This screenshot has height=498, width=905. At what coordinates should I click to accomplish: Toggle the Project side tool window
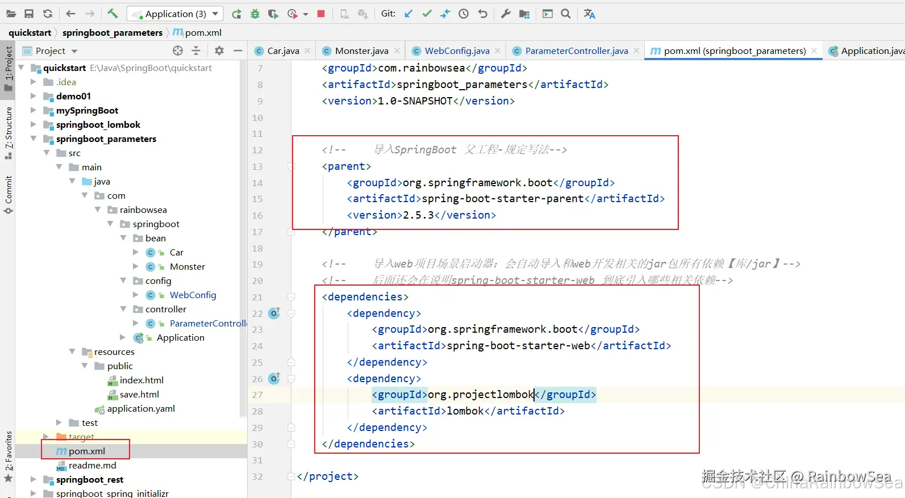[x=8, y=69]
